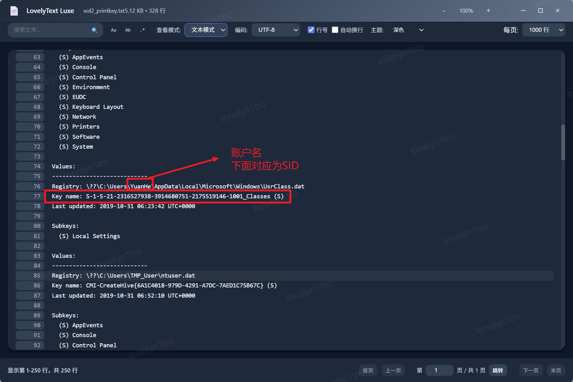Toggle whole-word Ab match option
573x382 pixels.
coord(128,30)
